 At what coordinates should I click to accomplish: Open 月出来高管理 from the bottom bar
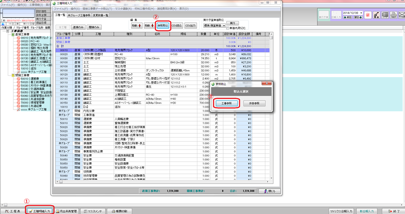click(66, 211)
